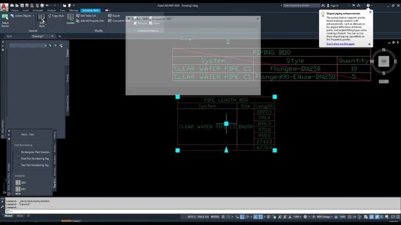Click Flanged-DN250 cell in Piping BOQ table

coord(295,69)
